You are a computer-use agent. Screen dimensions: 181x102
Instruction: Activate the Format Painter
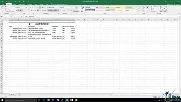tap(9, 11)
